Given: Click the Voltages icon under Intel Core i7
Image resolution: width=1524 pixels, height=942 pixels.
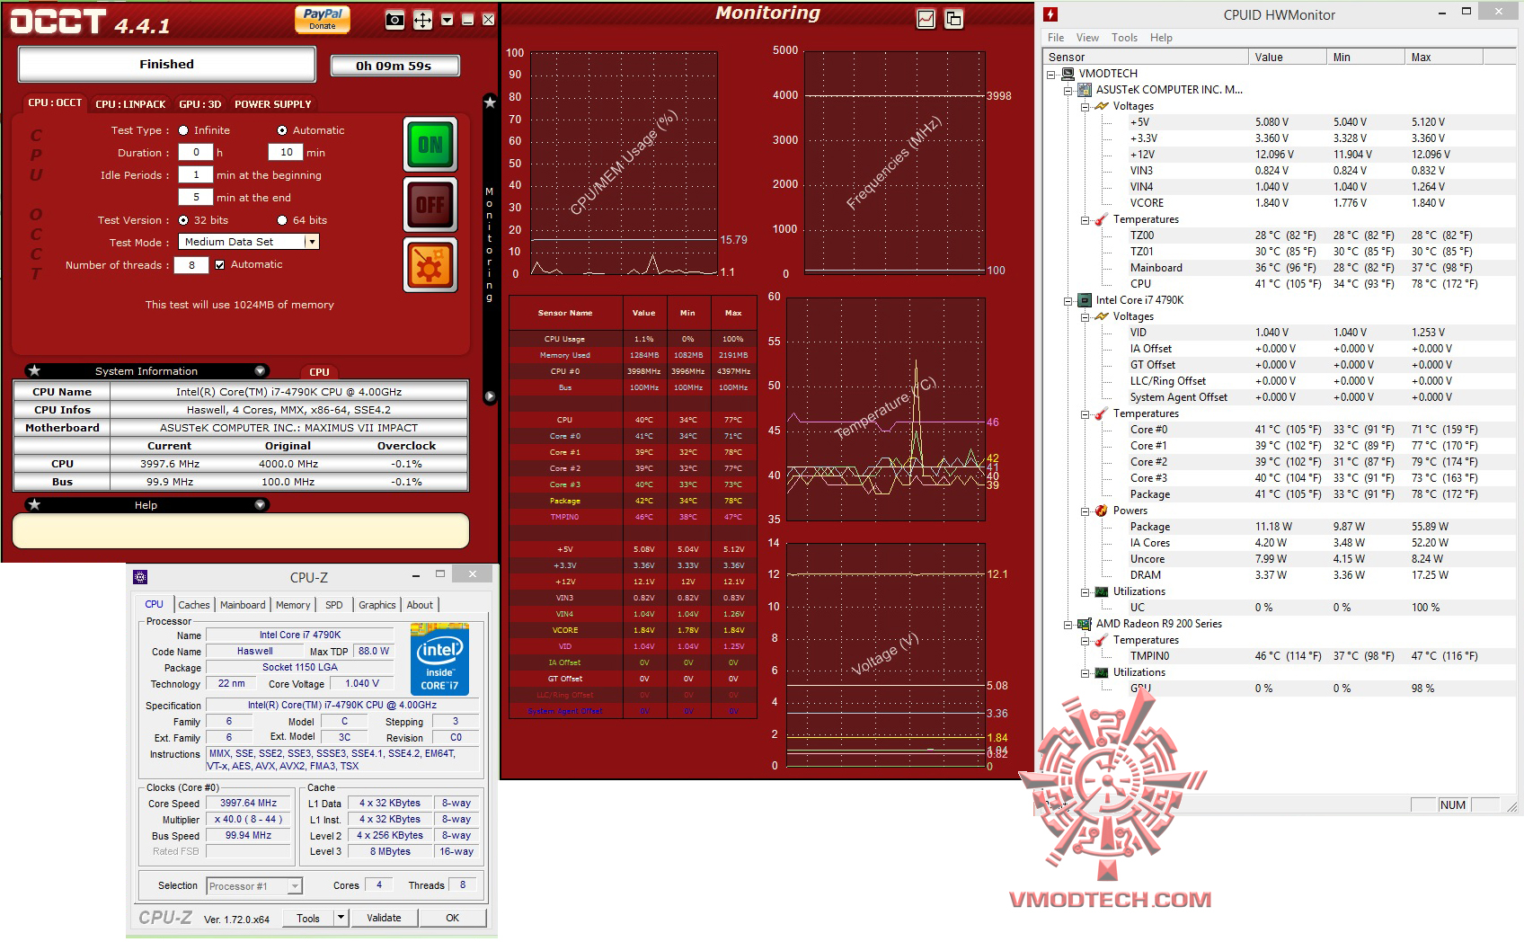Looking at the screenshot, I should [x=1101, y=316].
